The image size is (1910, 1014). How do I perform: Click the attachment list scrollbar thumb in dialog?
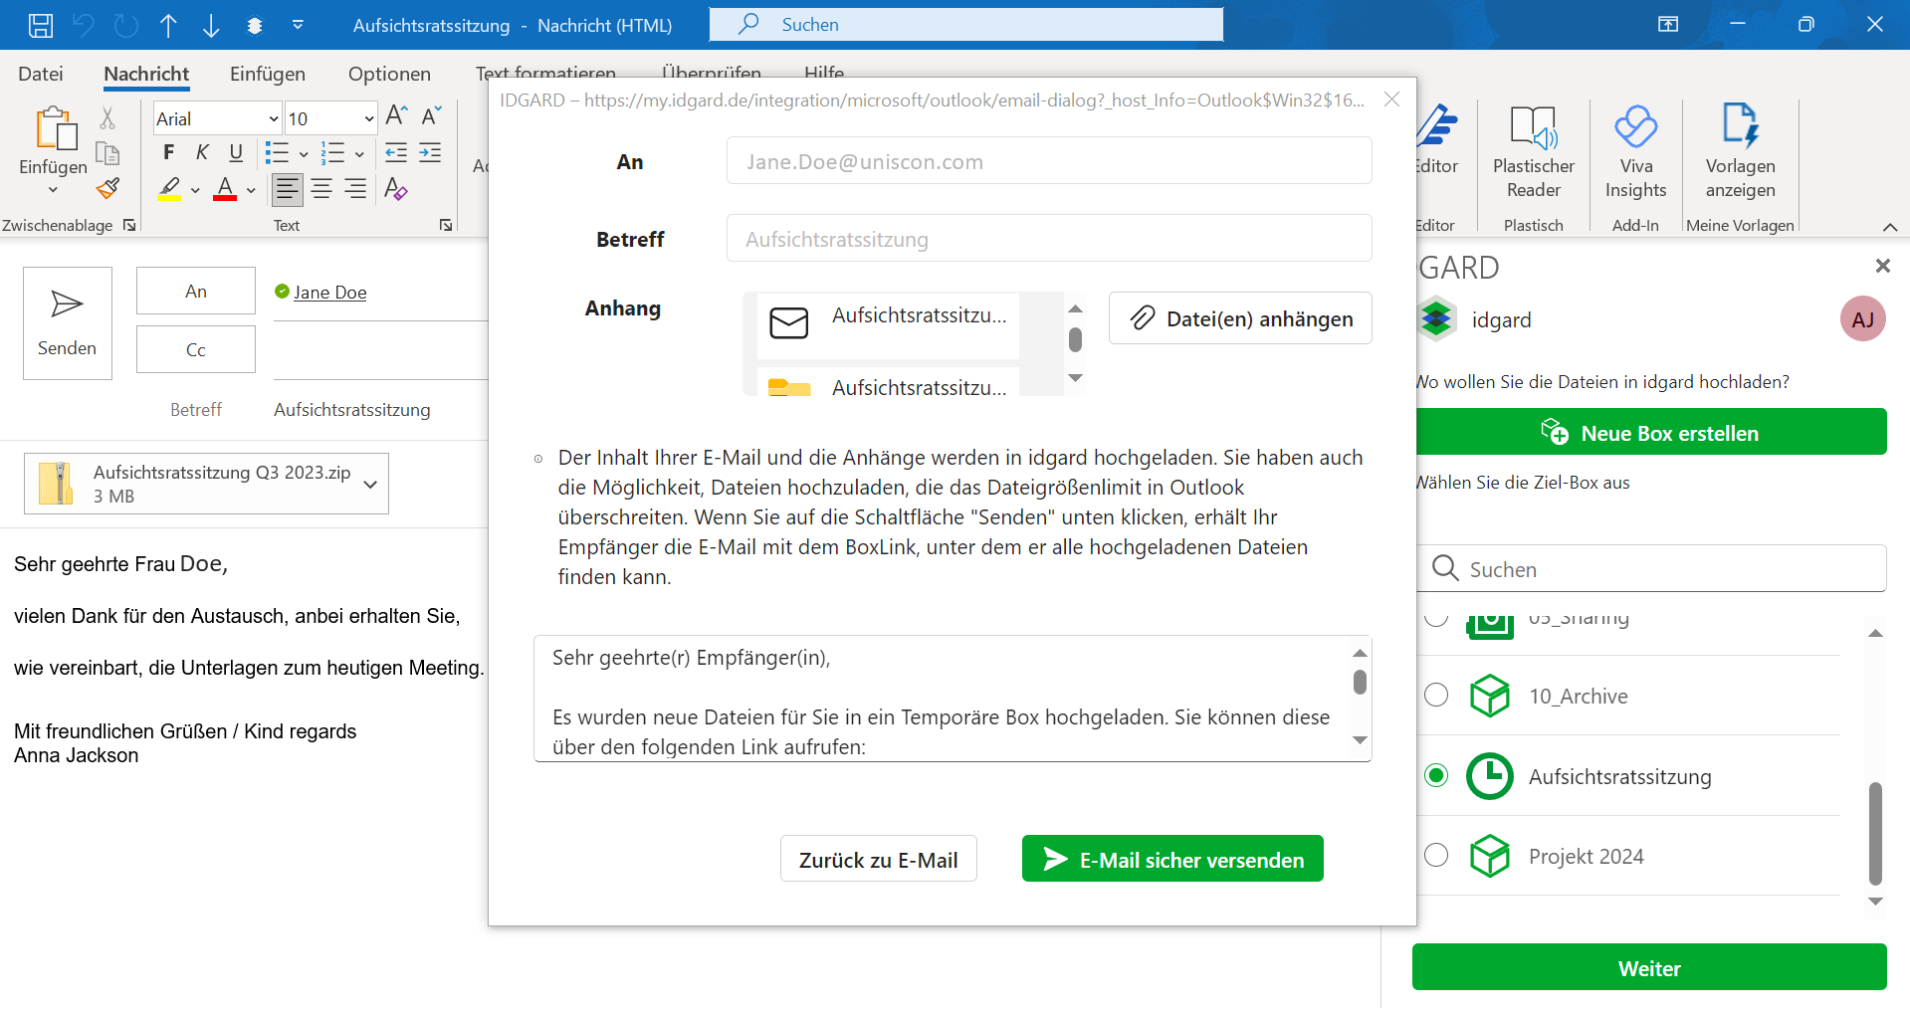[1075, 340]
